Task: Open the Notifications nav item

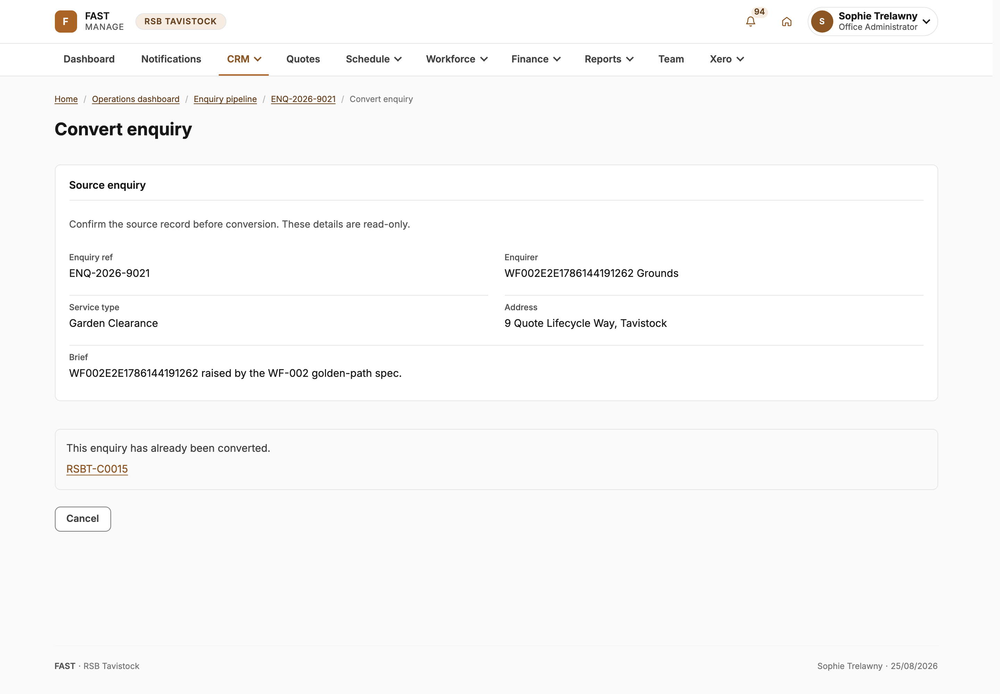Action: [x=171, y=59]
